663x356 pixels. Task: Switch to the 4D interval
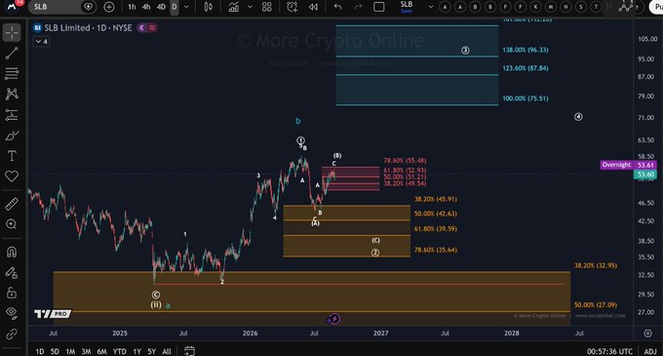coord(161,7)
